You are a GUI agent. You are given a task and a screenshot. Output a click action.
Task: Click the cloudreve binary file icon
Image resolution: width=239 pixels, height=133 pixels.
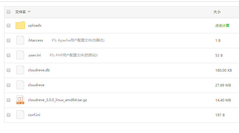[20, 85]
